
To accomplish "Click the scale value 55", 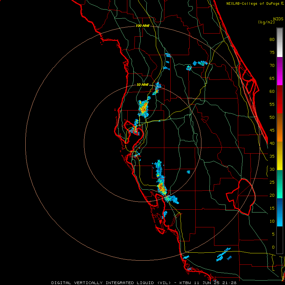I will tap(272, 104).
